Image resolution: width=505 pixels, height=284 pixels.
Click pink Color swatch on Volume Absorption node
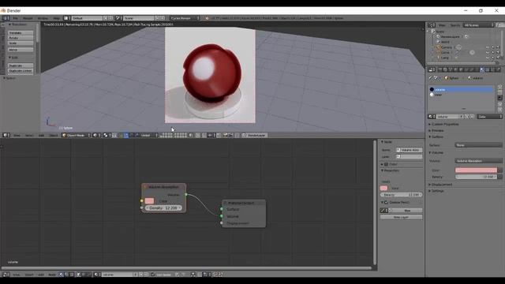pyautogui.click(x=149, y=201)
